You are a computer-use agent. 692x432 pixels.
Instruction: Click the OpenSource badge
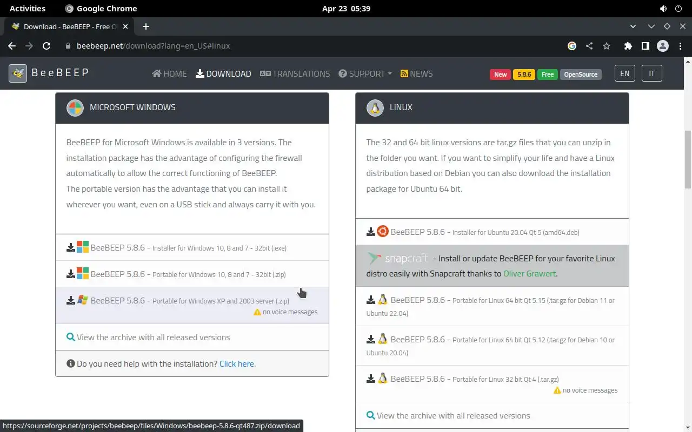pos(581,75)
